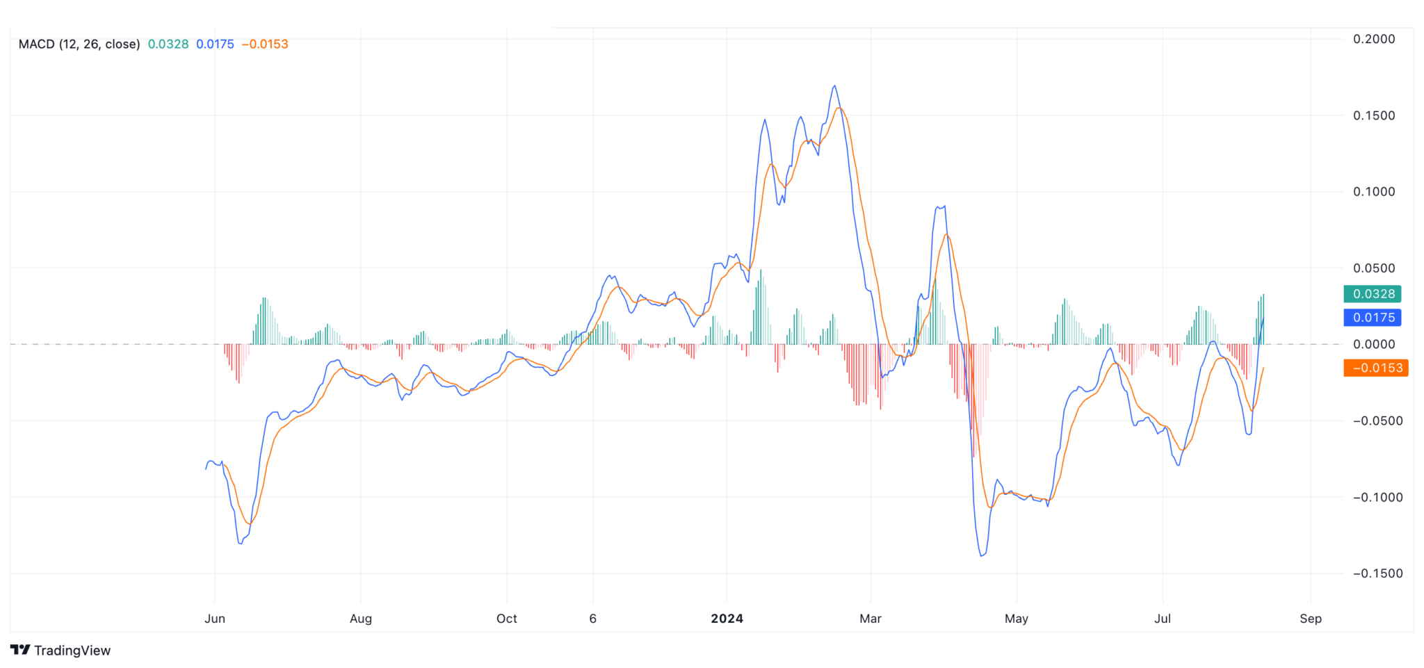The width and height of the screenshot is (1424, 668).
Task: Click the Aug label on the time axis
Action: [361, 619]
